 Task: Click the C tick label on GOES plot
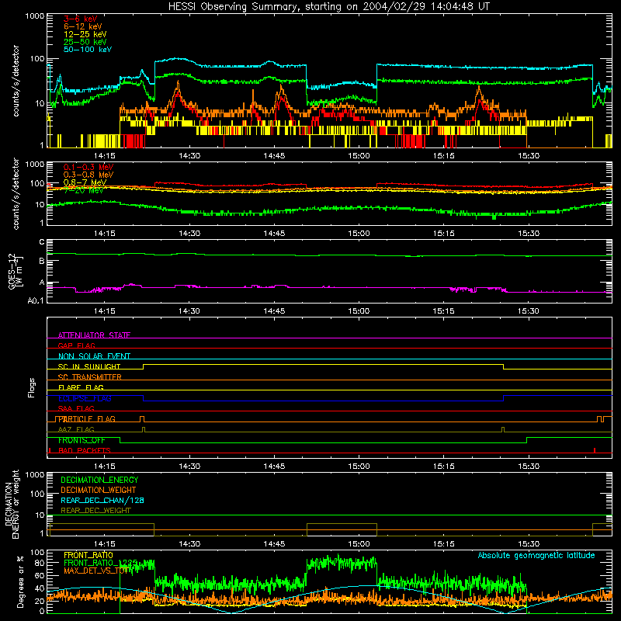click(x=42, y=242)
